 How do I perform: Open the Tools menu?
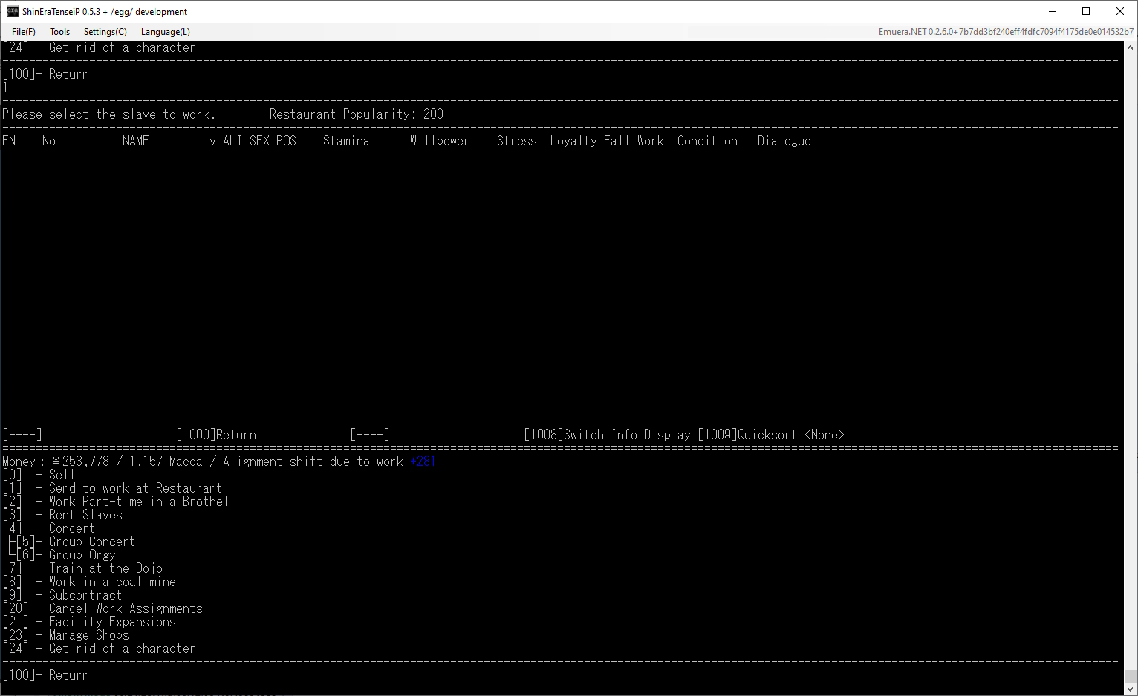click(x=59, y=32)
